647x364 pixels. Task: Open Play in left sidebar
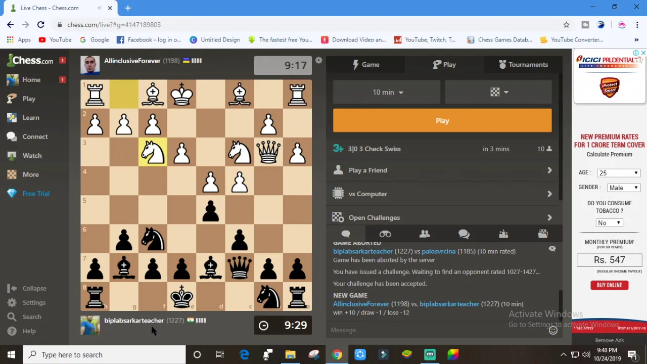(x=29, y=99)
